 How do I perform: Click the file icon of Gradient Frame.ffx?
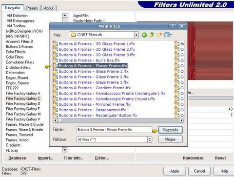(55, 88)
